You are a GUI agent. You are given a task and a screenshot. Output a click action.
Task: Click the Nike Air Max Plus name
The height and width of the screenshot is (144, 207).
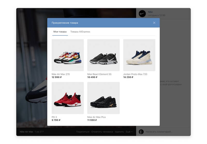[97, 117]
